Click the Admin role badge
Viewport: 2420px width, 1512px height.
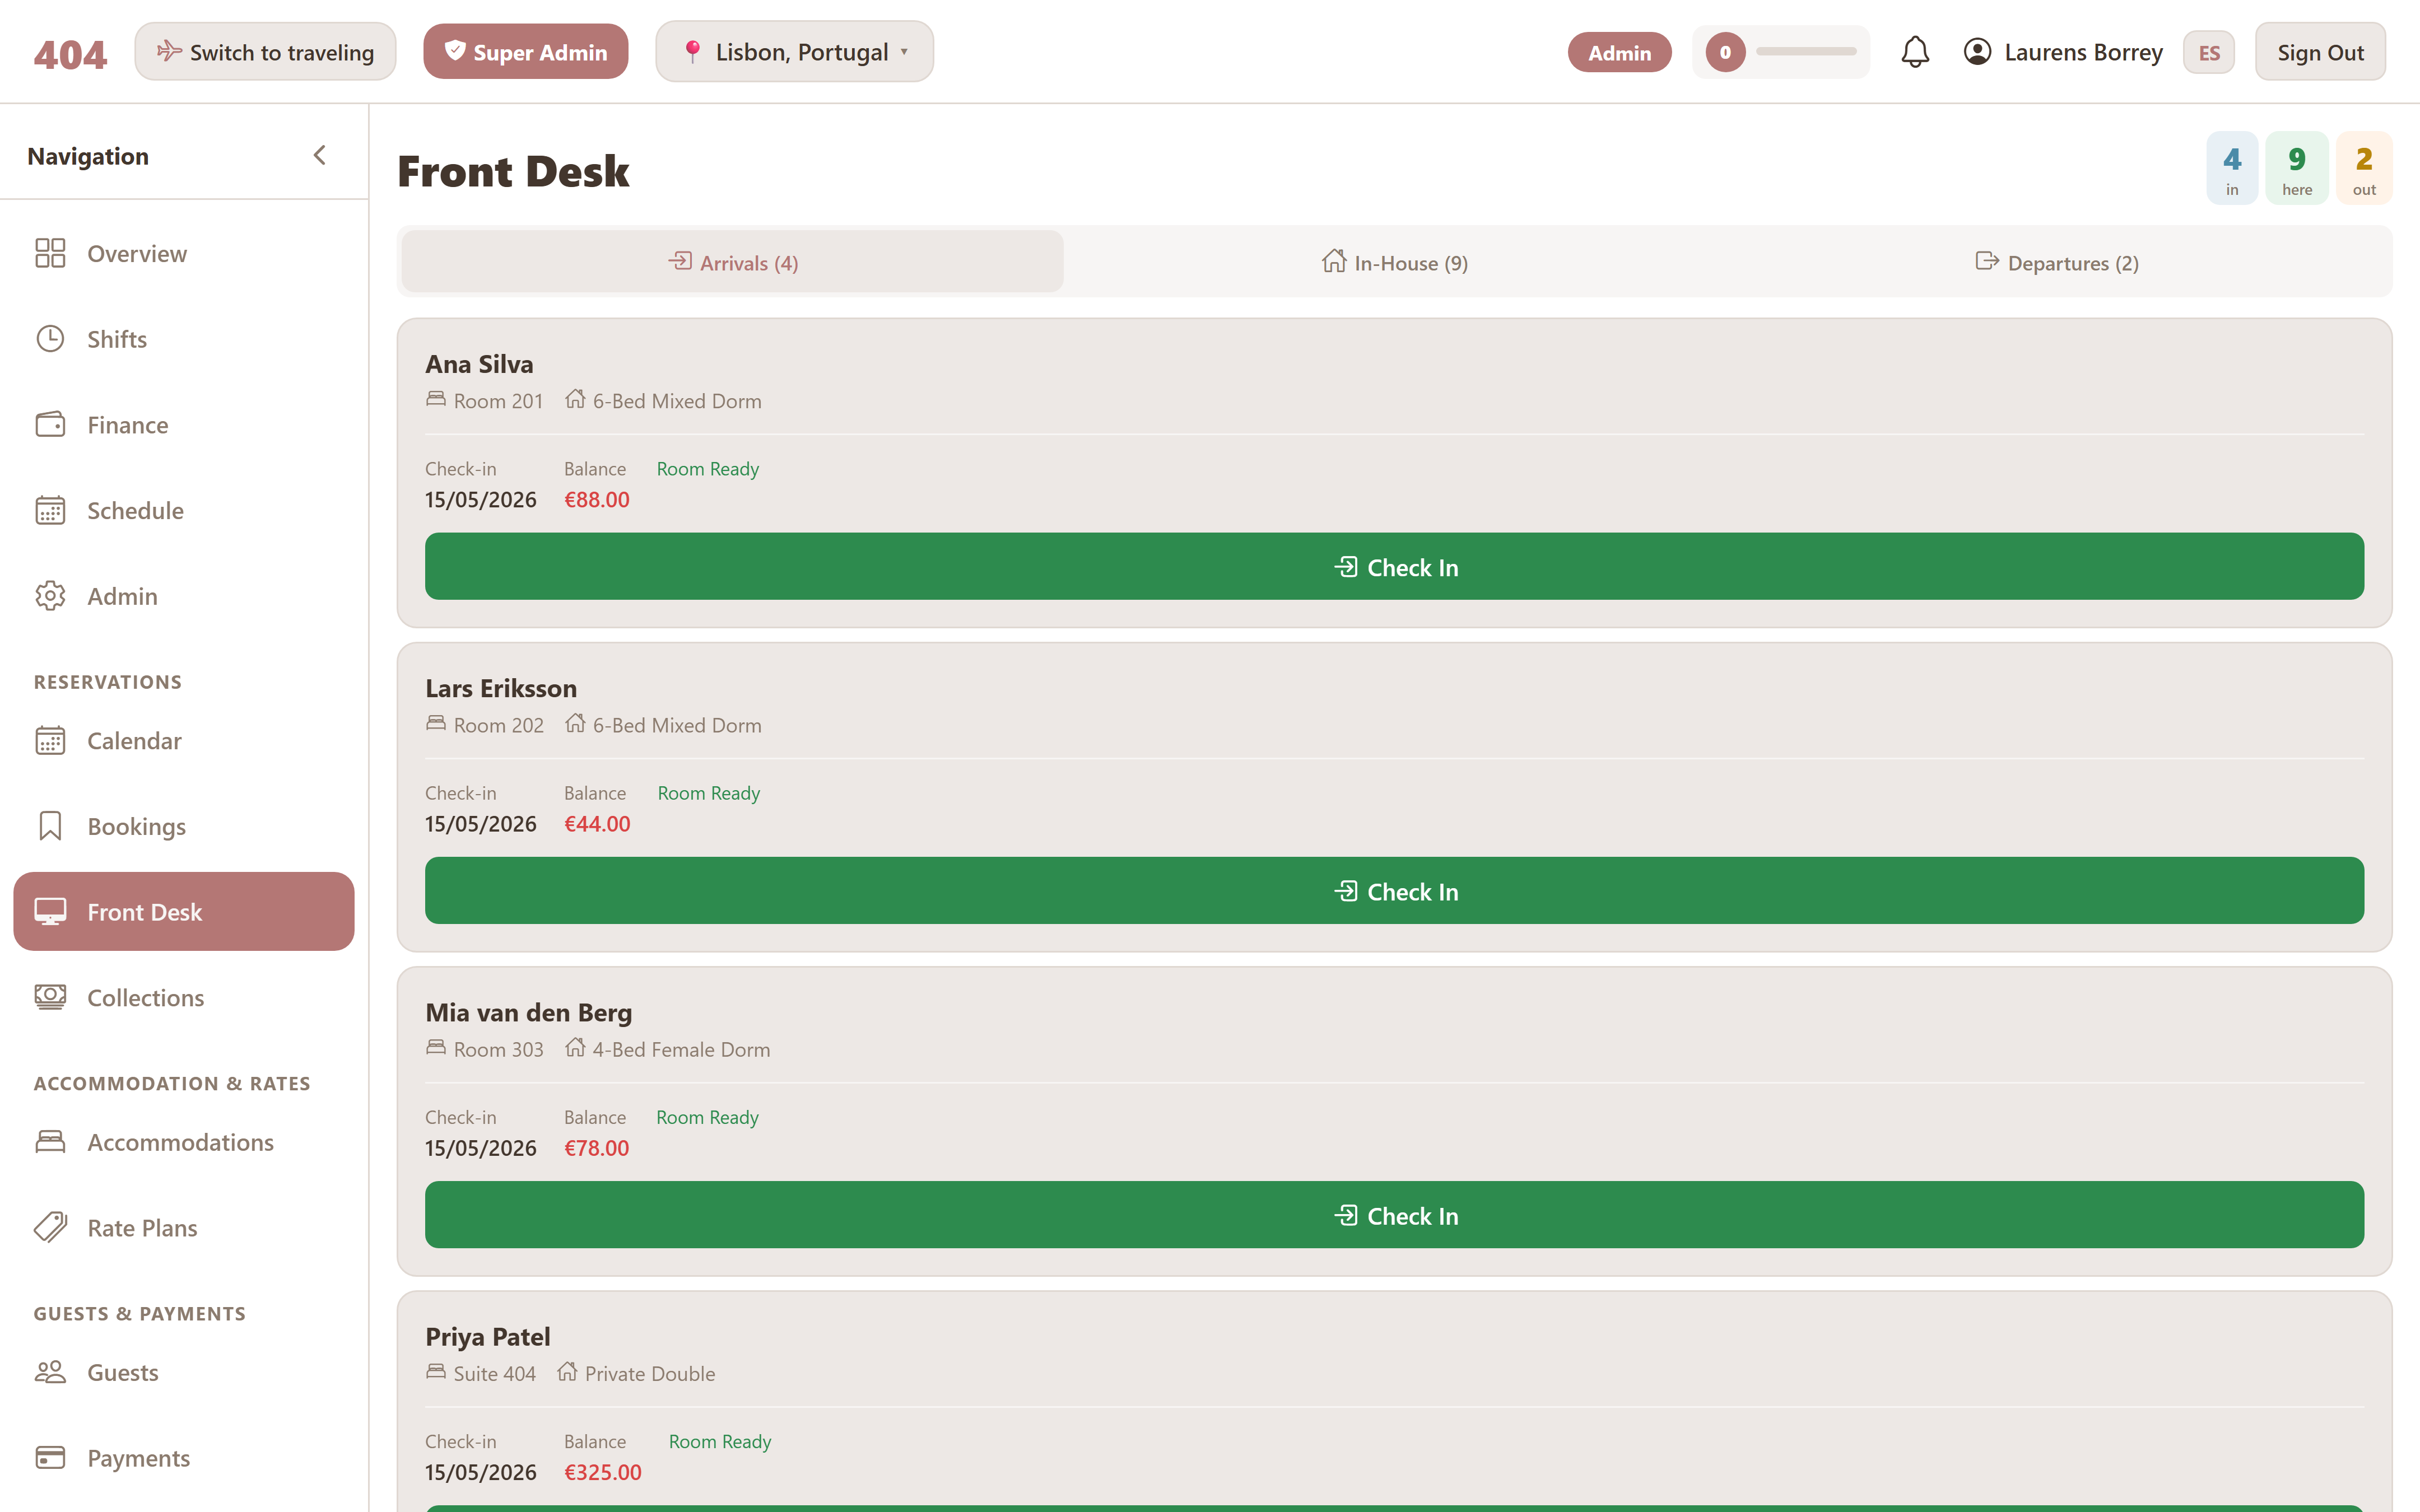(x=1619, y=52)
